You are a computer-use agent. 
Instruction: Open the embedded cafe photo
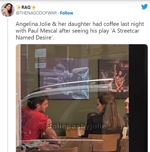[x=82, y=98]
